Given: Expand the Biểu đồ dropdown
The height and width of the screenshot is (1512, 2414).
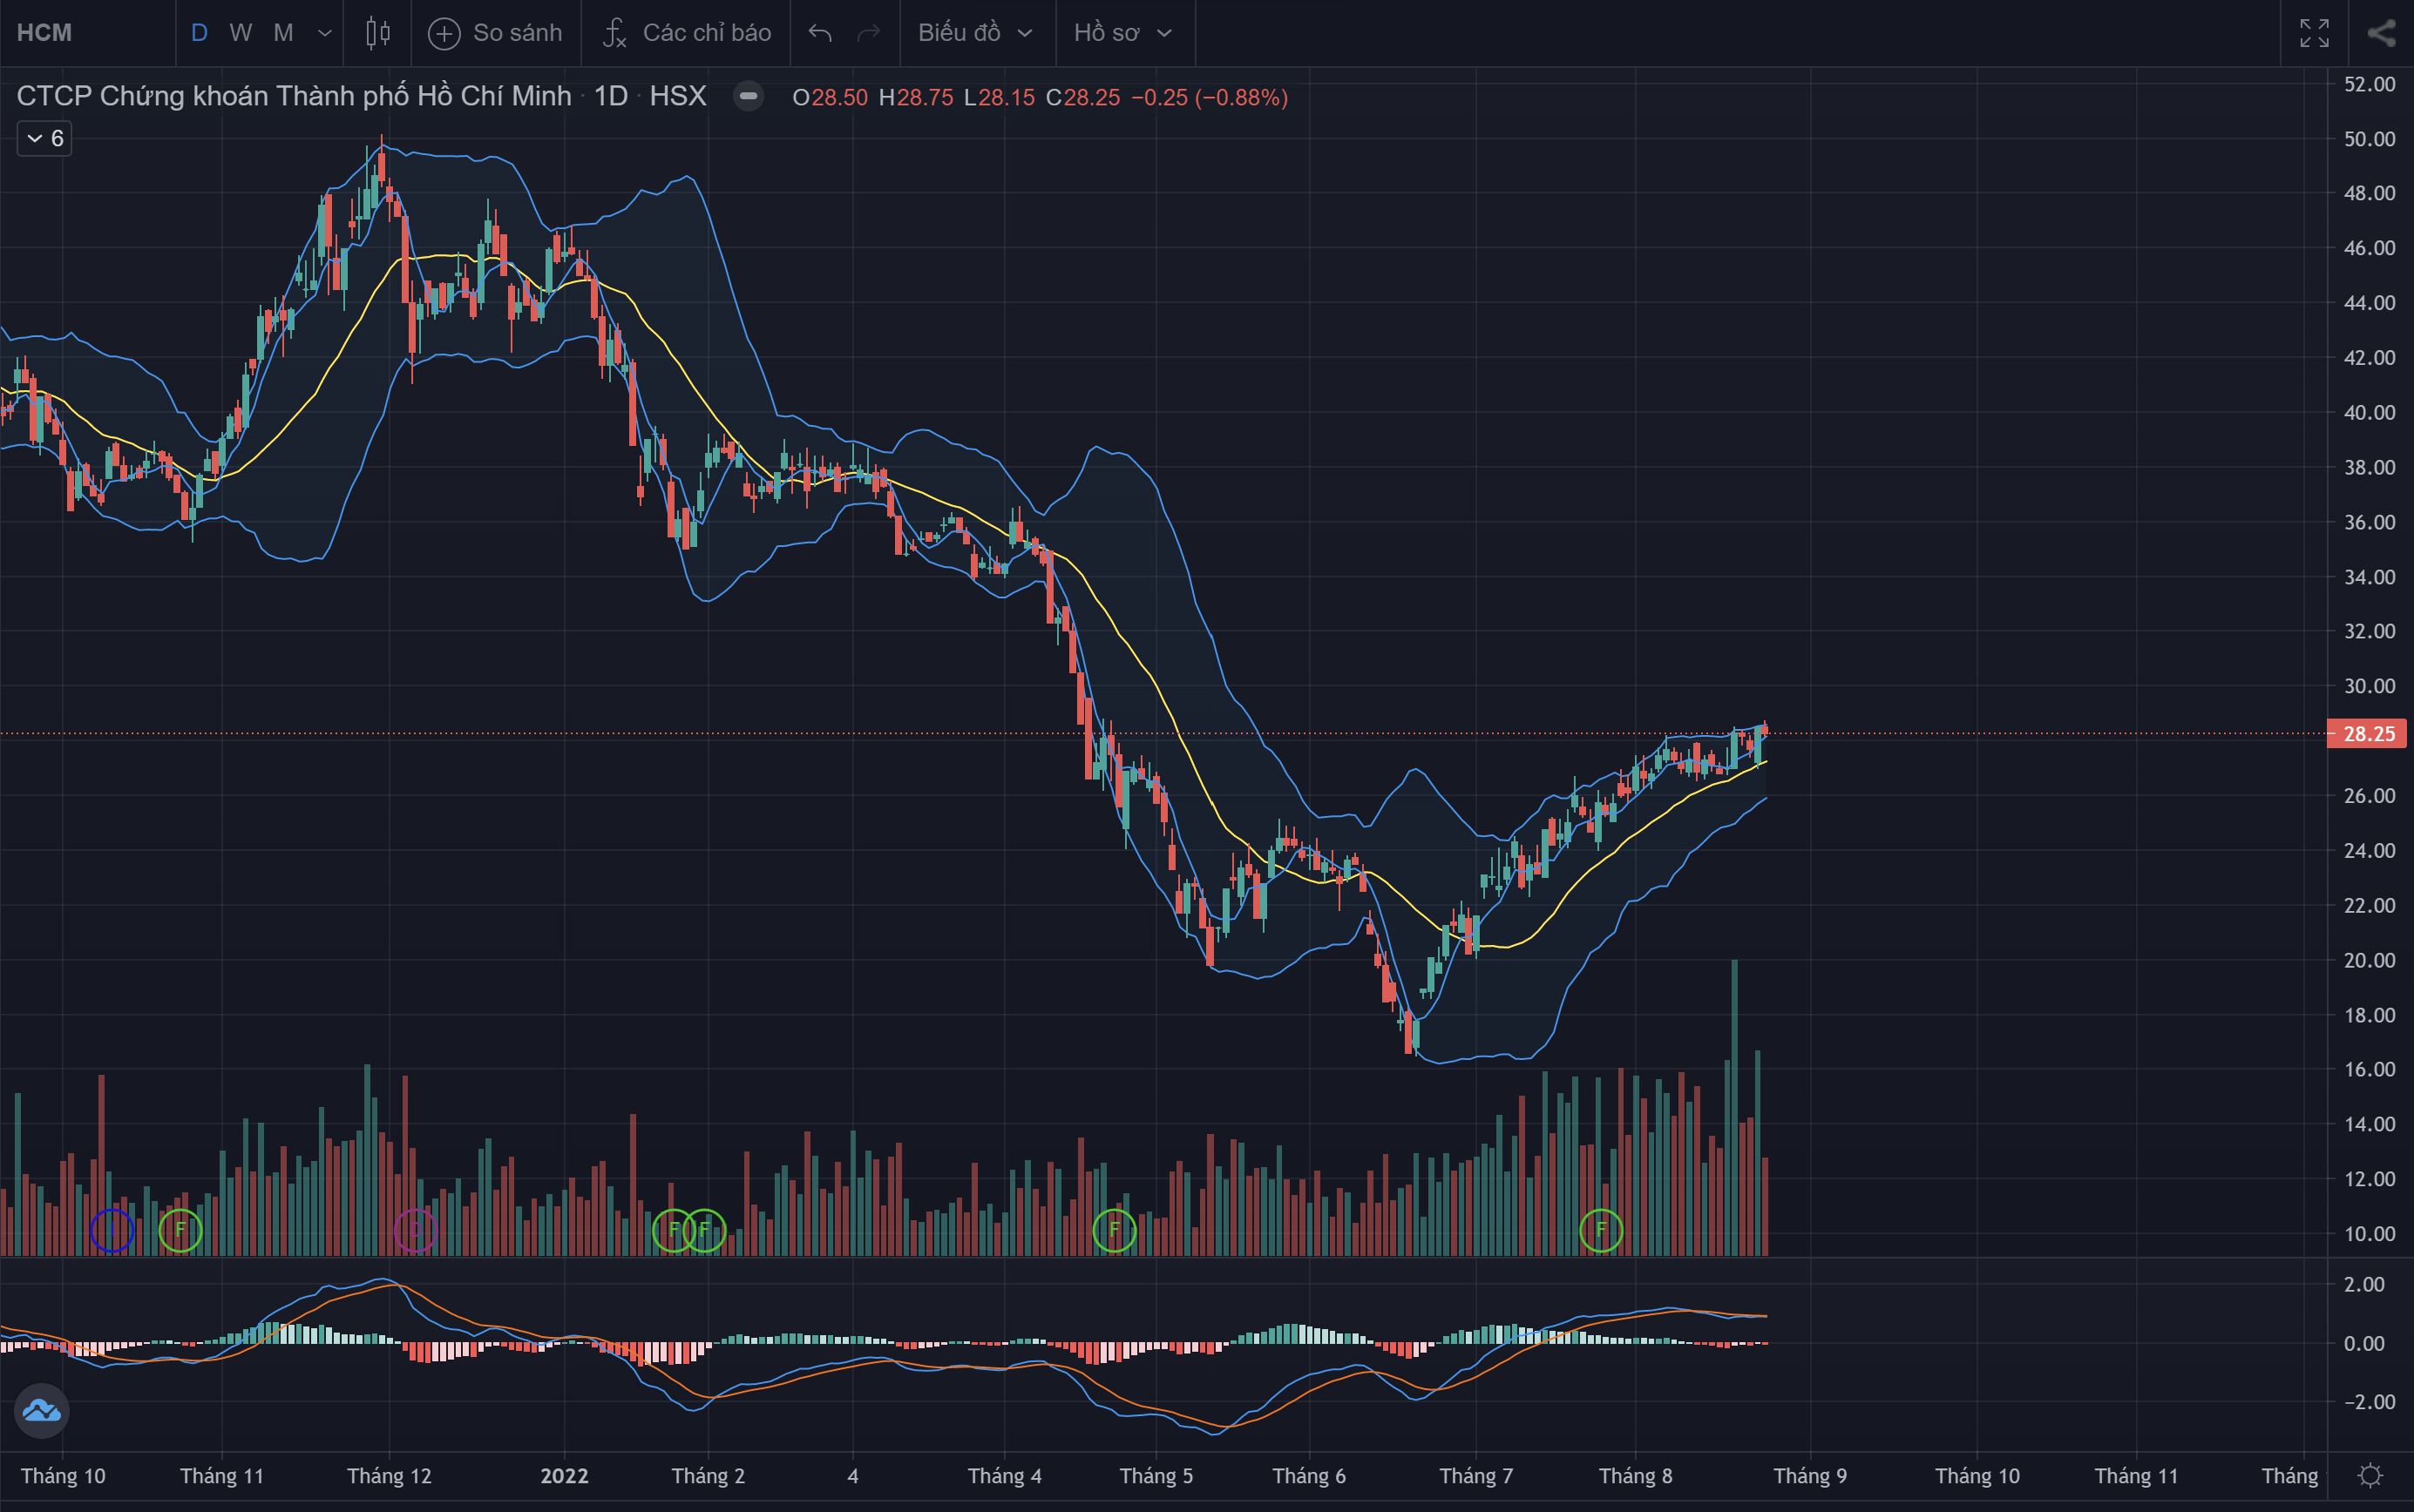Looking at the screenshot, I should click(x=975, y=33).
